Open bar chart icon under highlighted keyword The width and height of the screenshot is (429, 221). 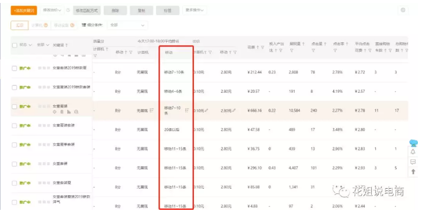[69, 112]
